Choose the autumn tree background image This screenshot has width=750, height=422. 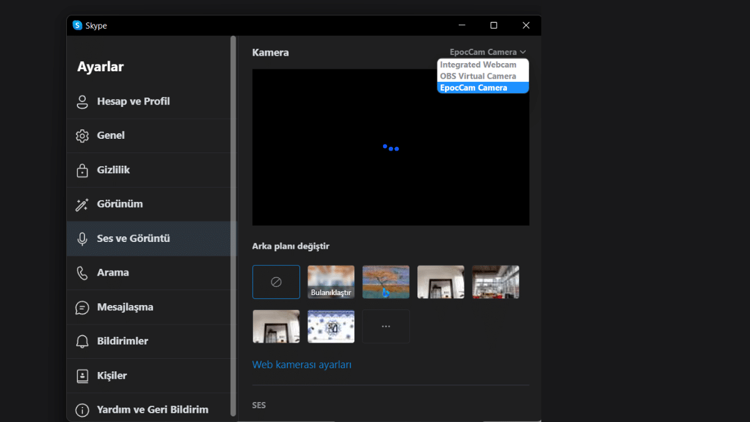[386, 282]
